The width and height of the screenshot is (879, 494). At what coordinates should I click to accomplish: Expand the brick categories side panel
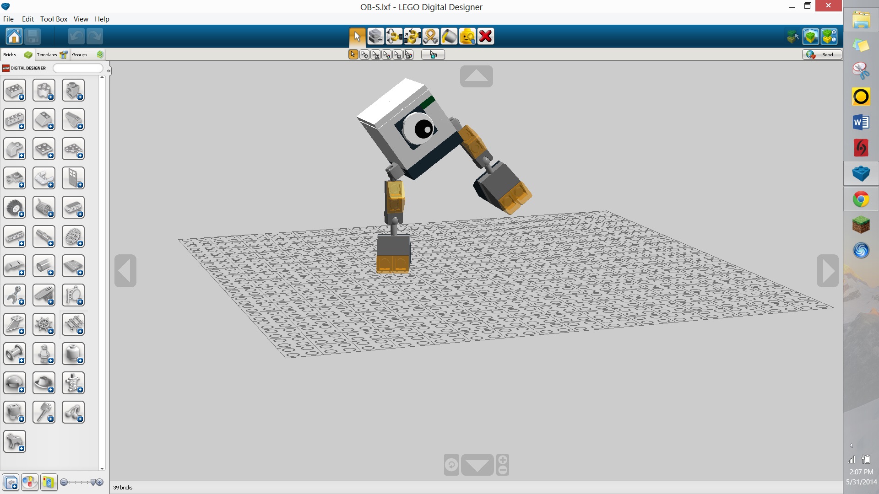click(x=109, y=70)
